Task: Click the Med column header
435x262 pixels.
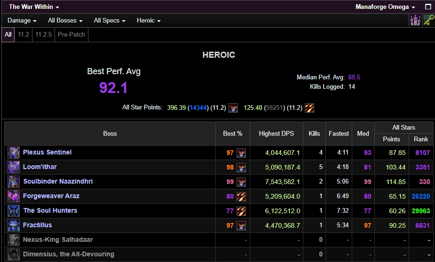Action: [x=363, y=133]
